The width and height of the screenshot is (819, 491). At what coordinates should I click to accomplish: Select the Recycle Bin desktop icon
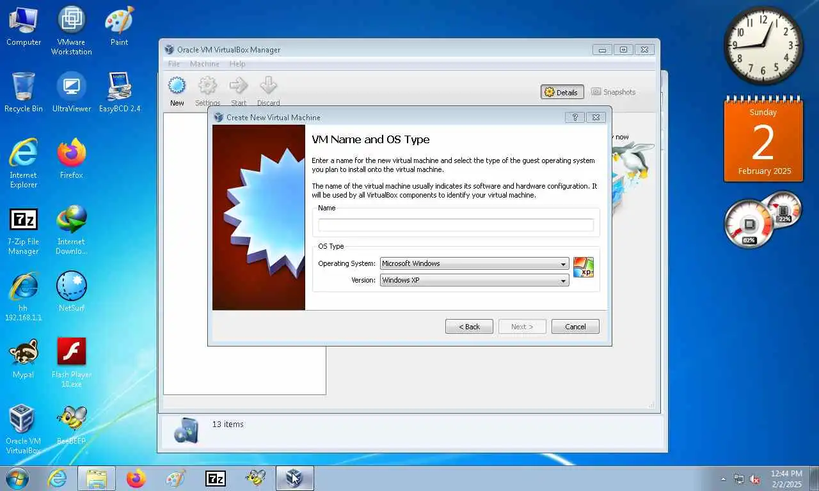(x=24, y=92)
